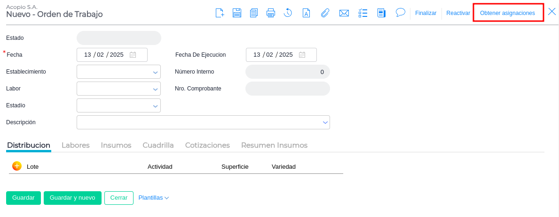Click the envelope email icon
Viewport: 559px width, 217px height.
344,13
